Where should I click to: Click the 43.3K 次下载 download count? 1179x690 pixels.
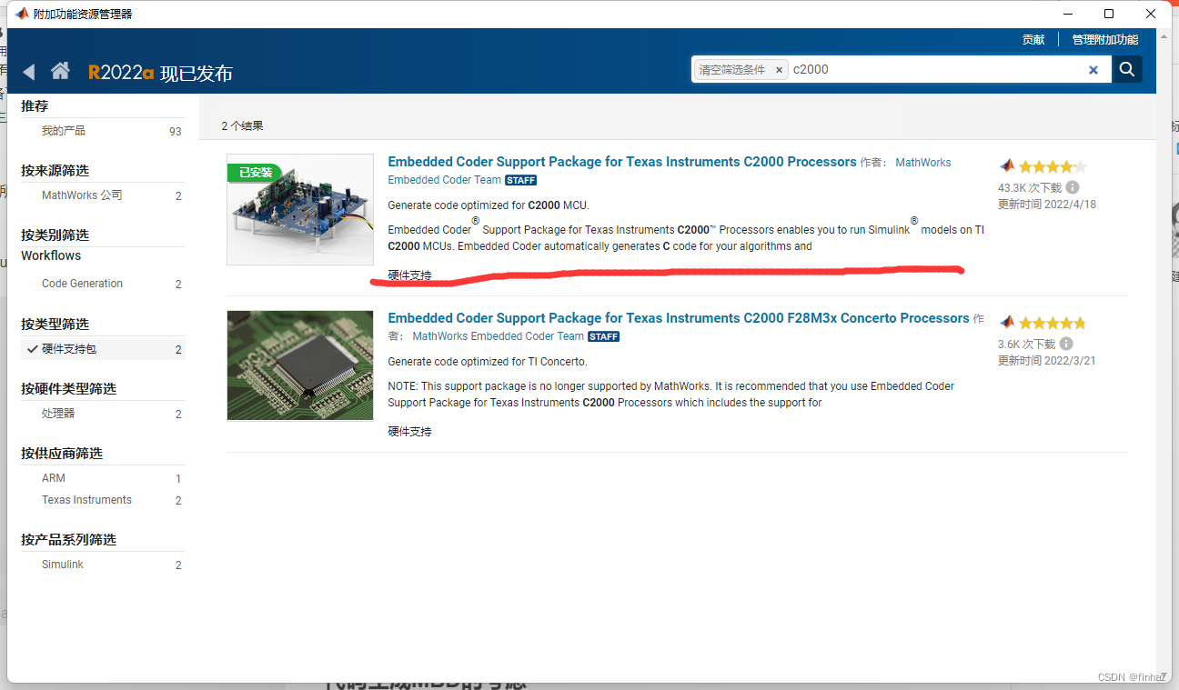tap(1030, 187)
